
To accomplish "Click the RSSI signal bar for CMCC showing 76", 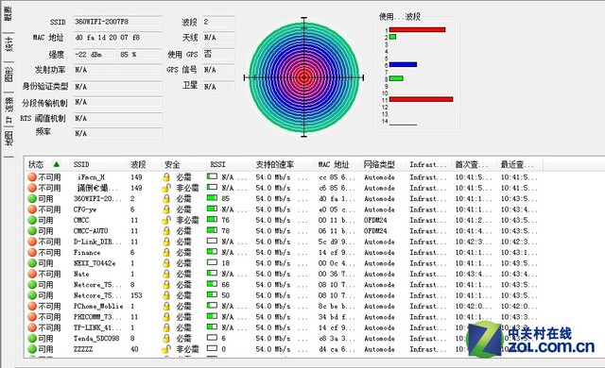I will [212, 220].
